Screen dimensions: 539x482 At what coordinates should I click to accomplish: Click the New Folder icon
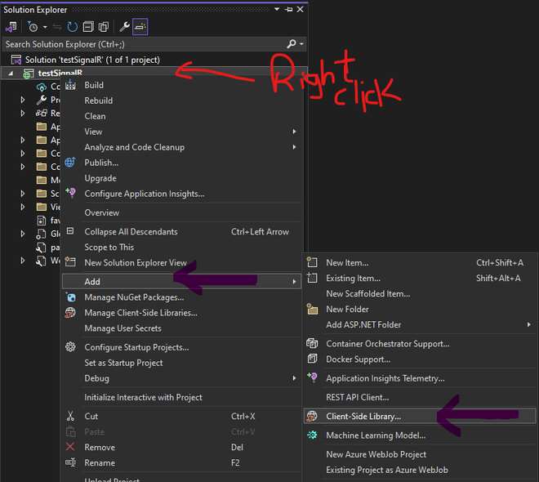click(312, 309)
